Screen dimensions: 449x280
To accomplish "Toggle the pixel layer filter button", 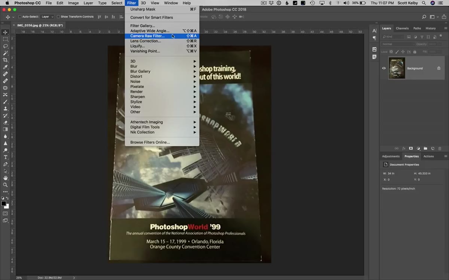I will pyautogui.click(x=409, y=37).
